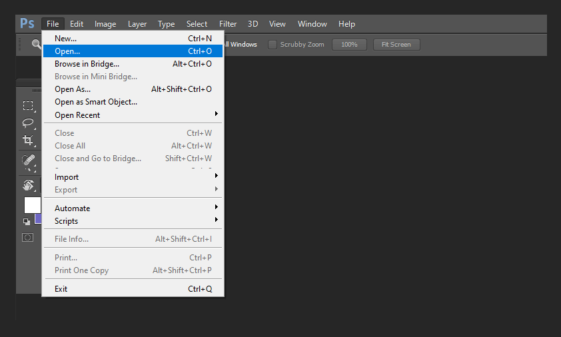Select the Rectangular Marquee tool
This screenshot has height=337, width=561.
point(28,105)
